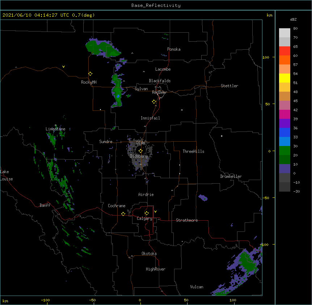
Task: Click the Lacombe city label
Action: [163, 69]
